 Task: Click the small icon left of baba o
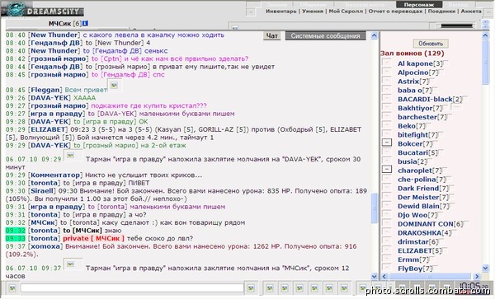click(387, 89)
